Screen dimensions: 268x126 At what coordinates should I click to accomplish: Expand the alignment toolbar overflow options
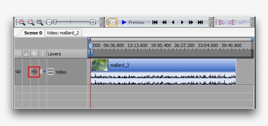252,22
